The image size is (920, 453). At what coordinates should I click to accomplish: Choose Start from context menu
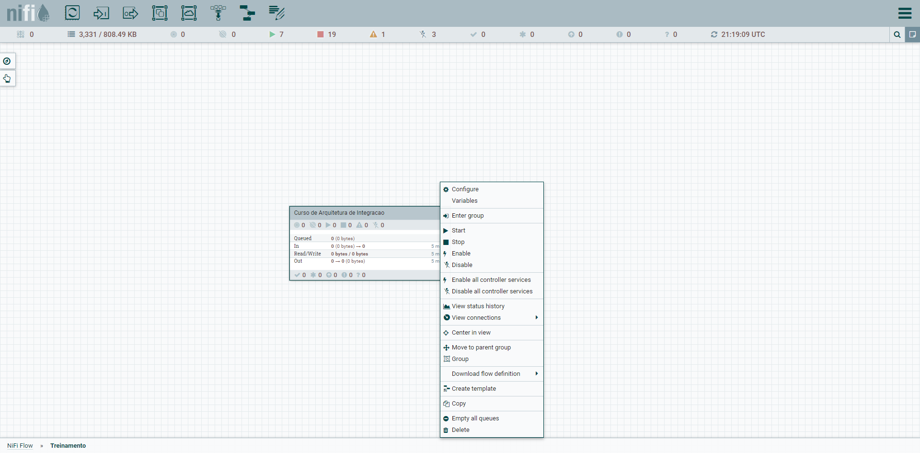pyautogui.click(x=492, y=231)
